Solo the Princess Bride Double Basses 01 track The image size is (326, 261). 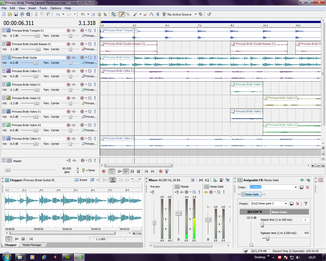pos(95,44)
